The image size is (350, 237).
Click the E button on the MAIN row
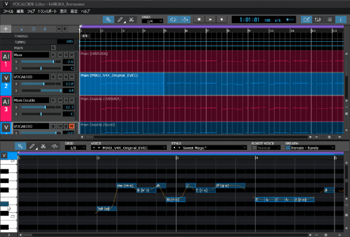click(53, 48)
